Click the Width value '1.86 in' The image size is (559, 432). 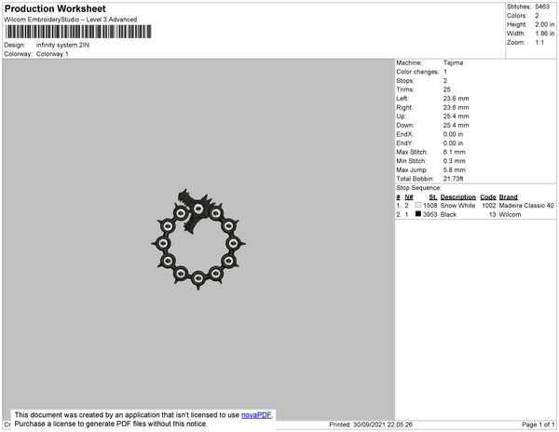click(x=545, y=34)
